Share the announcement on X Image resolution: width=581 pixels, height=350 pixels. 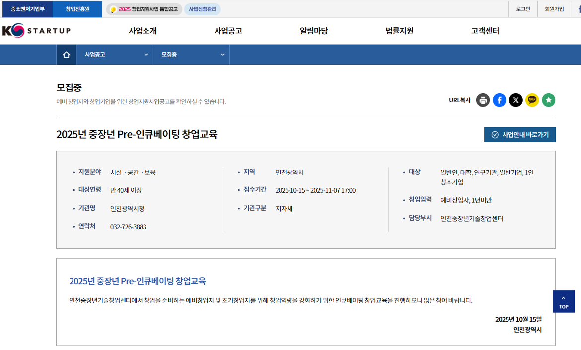click(515, 100)
